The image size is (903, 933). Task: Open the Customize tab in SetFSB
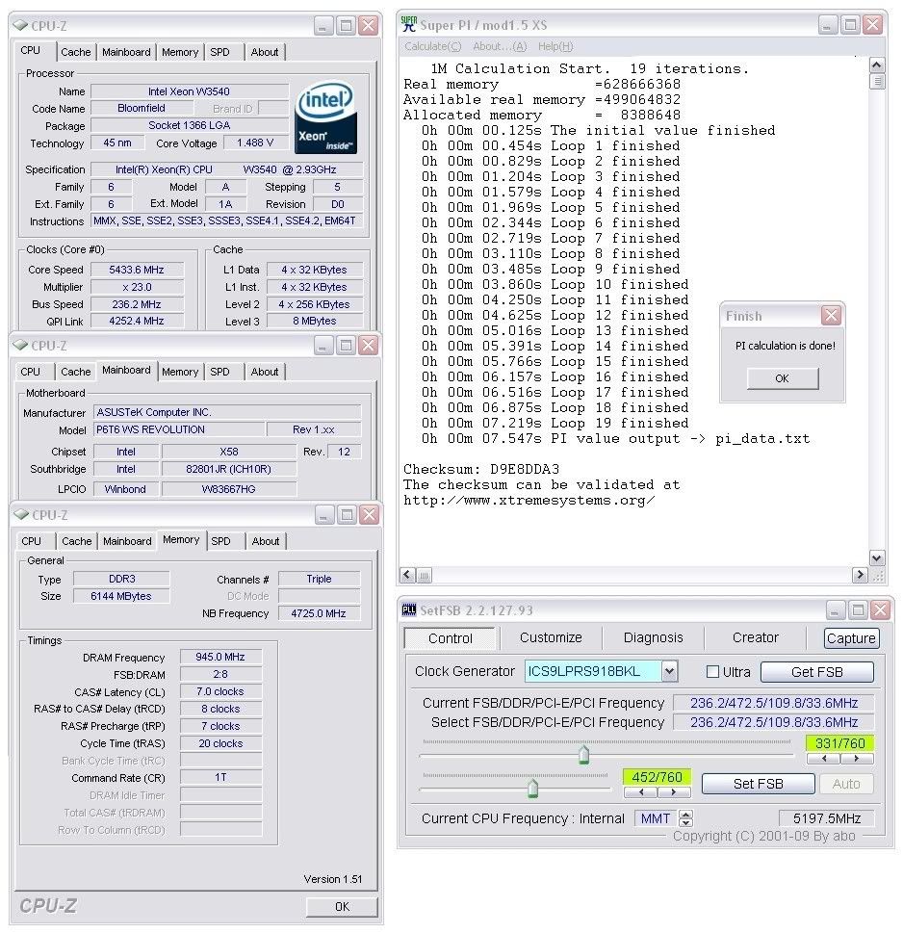551,637
